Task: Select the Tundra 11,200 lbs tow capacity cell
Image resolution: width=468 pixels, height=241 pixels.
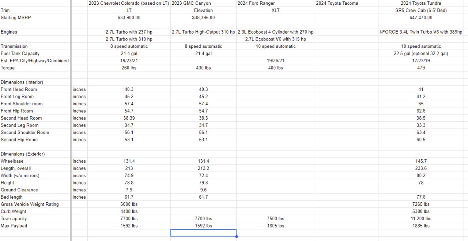Action: 420,219
